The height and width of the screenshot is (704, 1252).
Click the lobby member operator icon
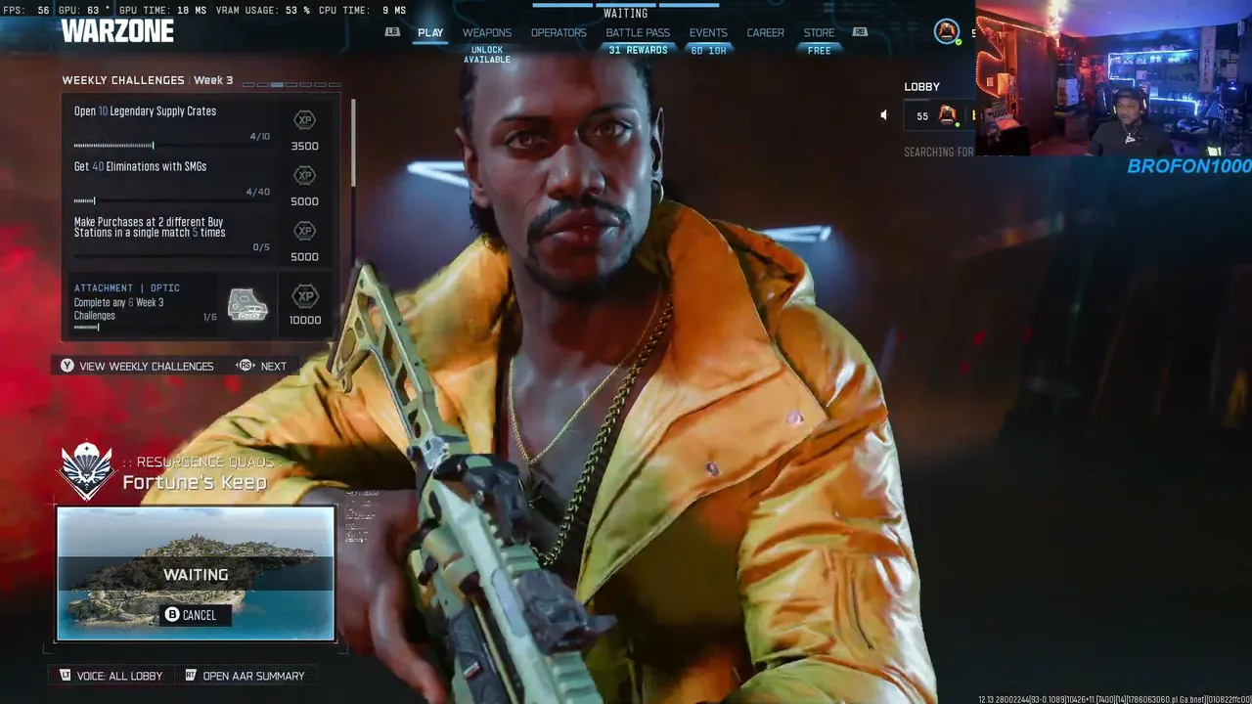[947, 115]
